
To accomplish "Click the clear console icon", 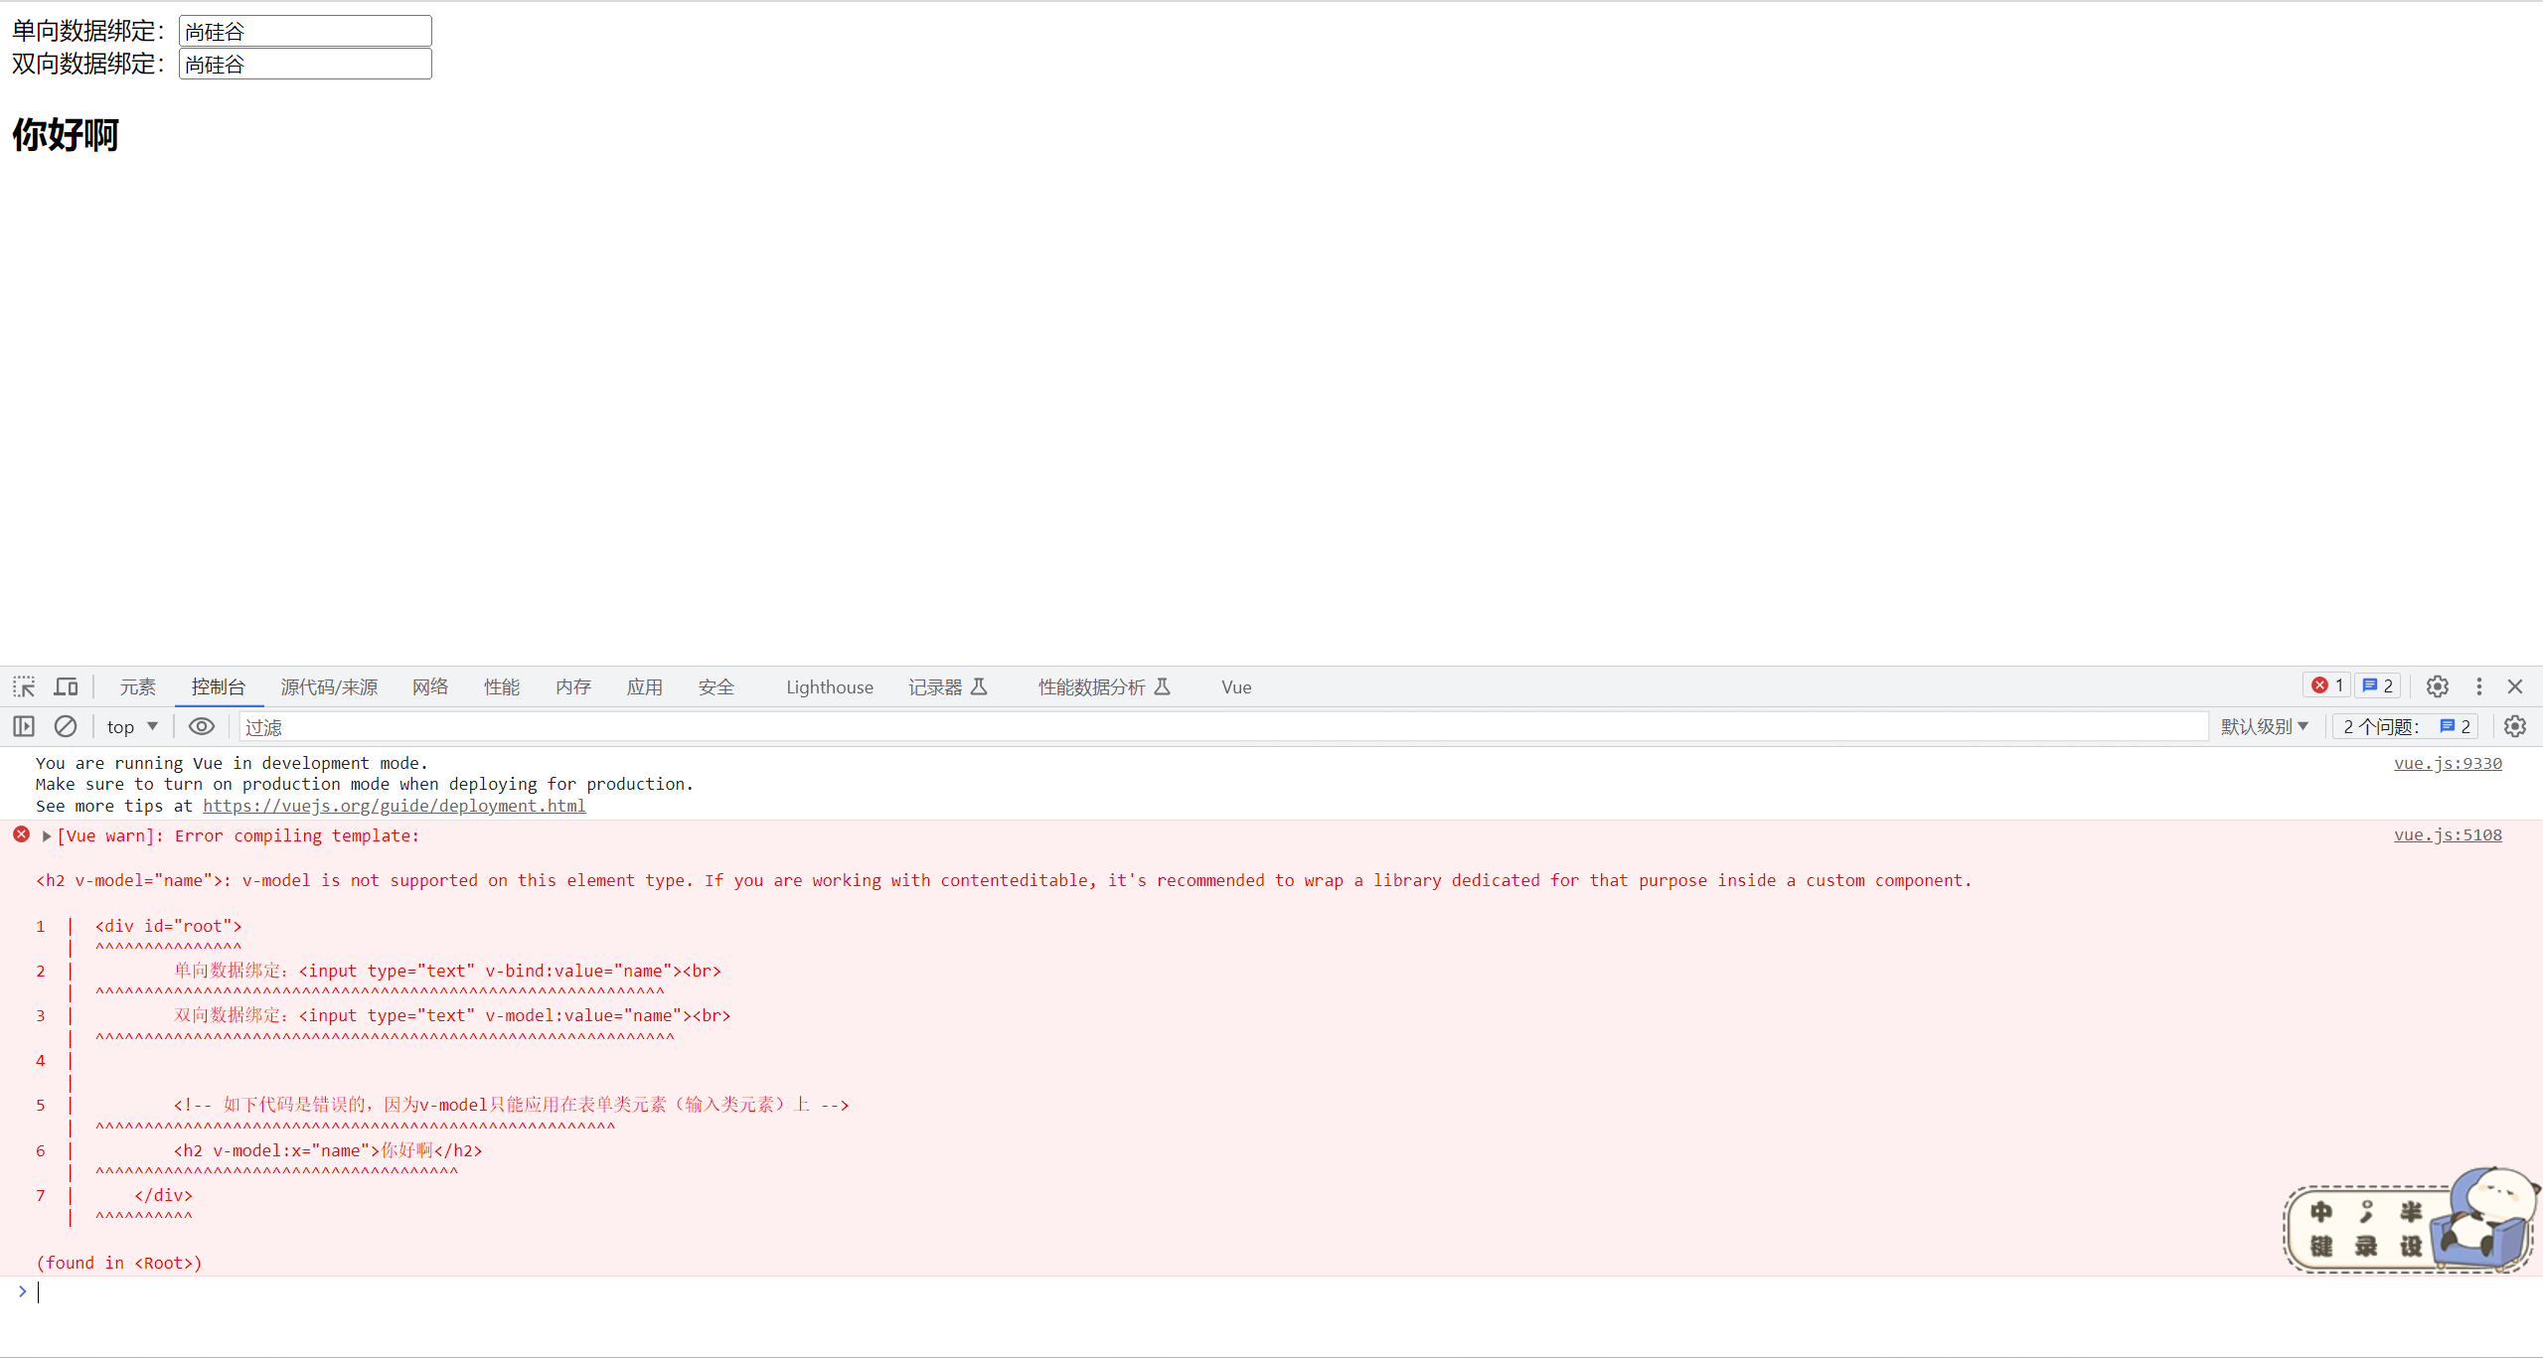I will click(66, 726).
